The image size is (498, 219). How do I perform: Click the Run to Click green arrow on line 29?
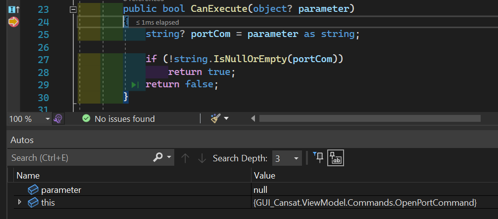click(135, 85)
